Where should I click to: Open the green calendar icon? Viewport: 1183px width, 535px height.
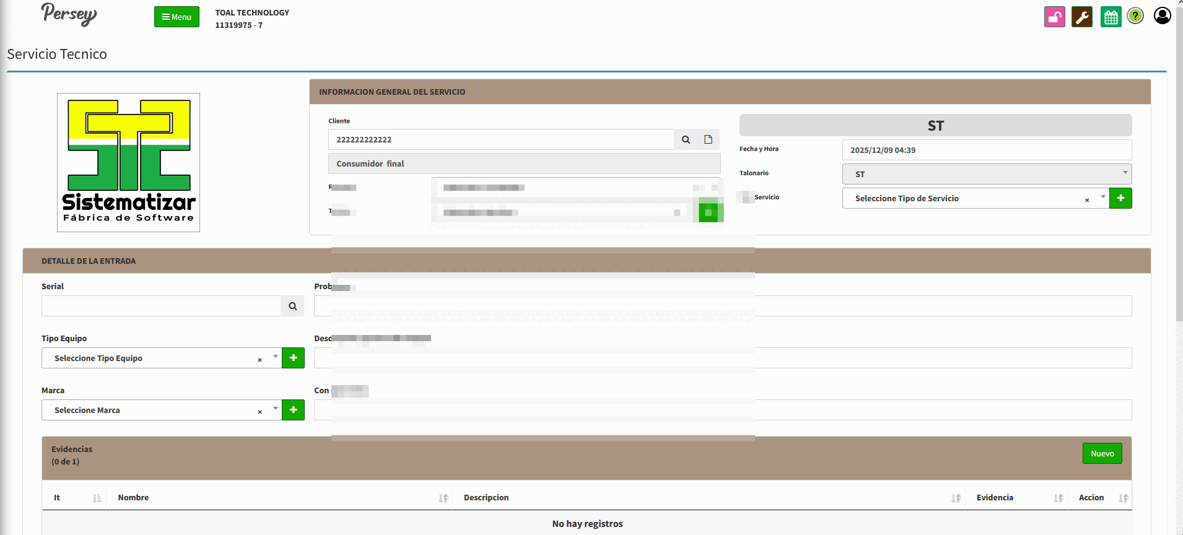point(1111,17)
